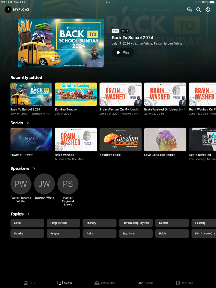Tap the battery status indicator

[212, 2]
